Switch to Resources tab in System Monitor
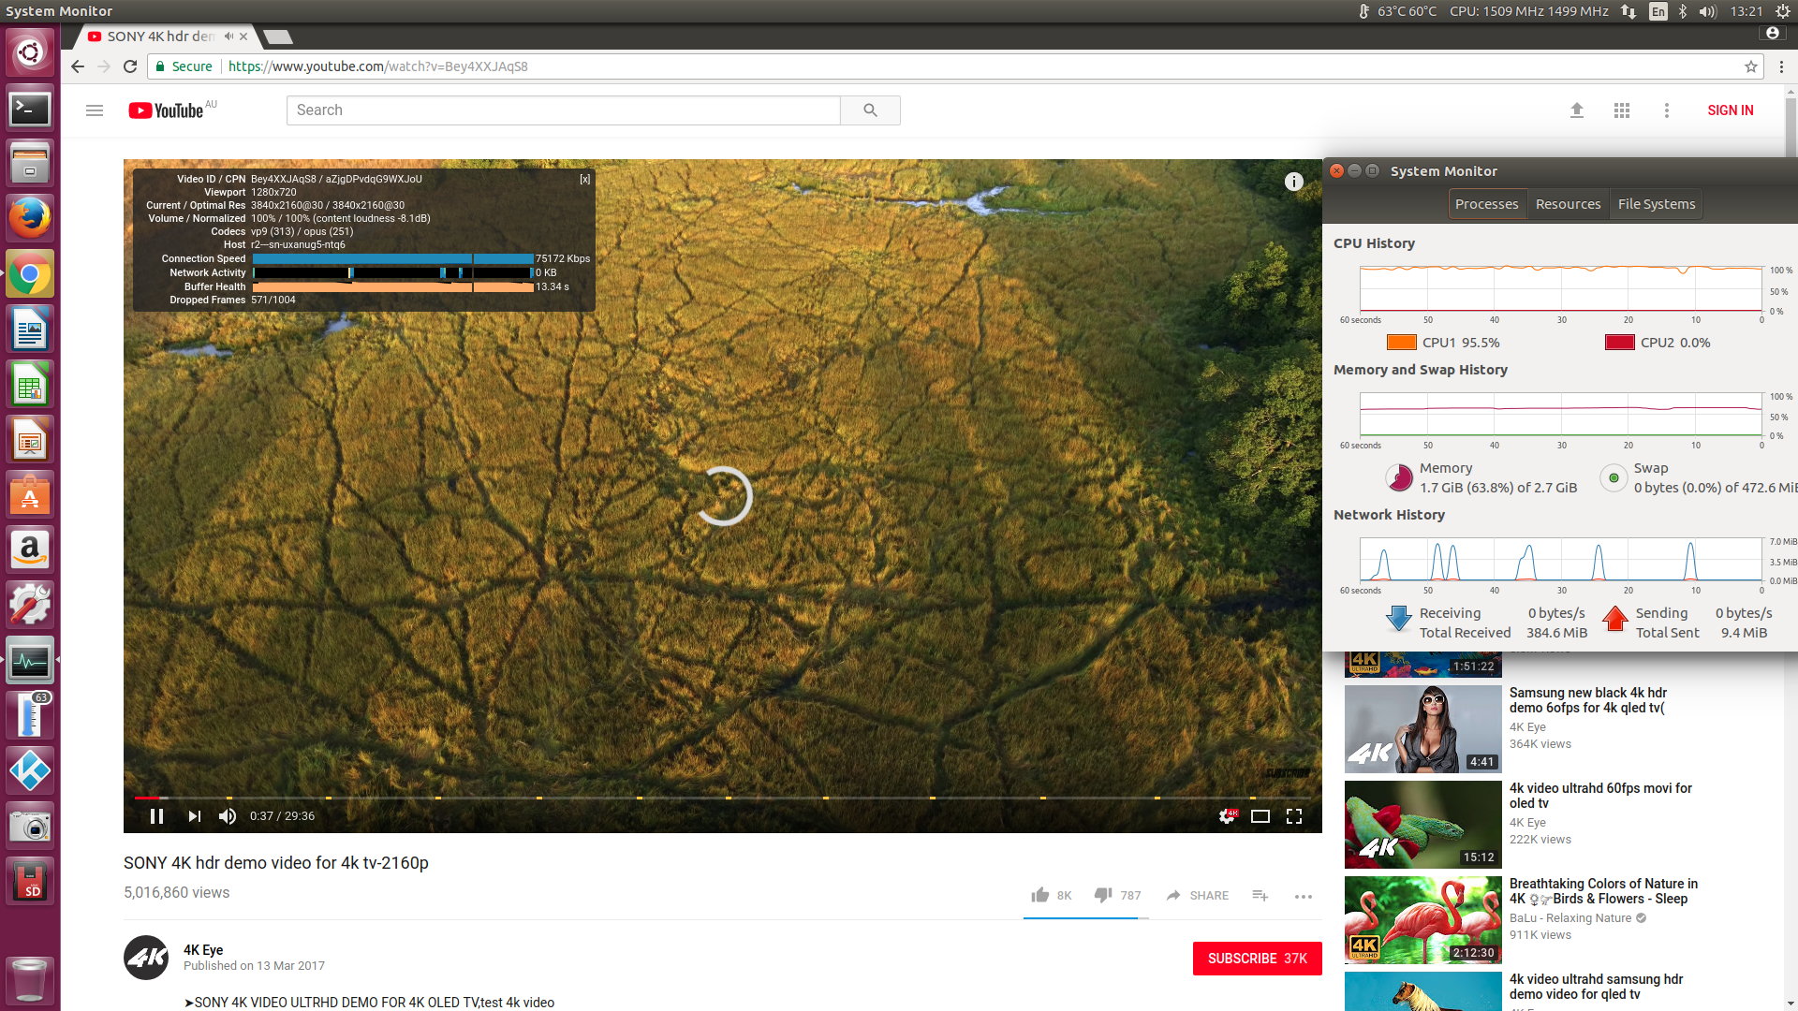Image resolution: width=1798 pixels, height=1011 pixels. tap(1568, 204)
